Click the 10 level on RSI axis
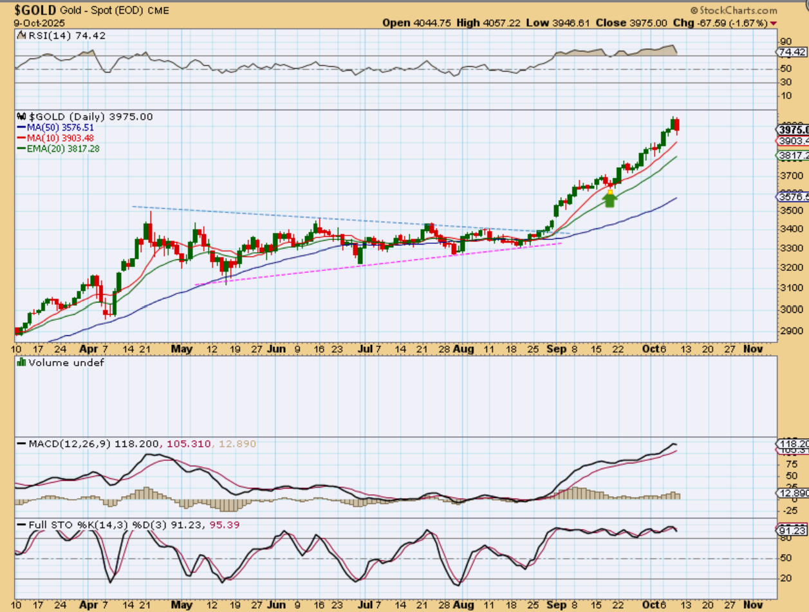Viewport: 809px width, 612px height. (x=785, y=96)
